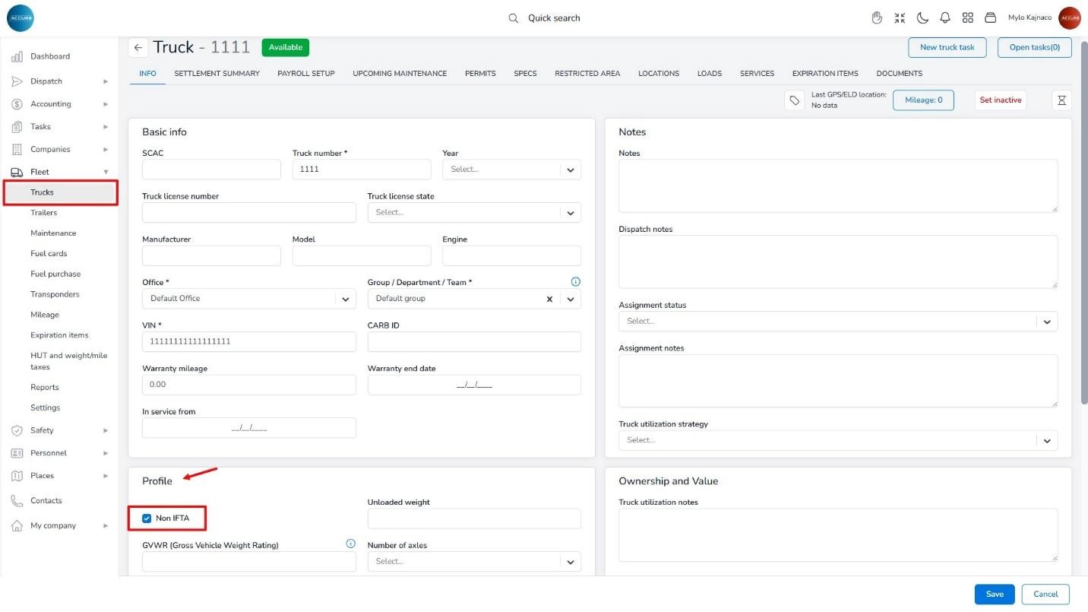
Task: Open the Year dropdown
Action: click(570, 170)
